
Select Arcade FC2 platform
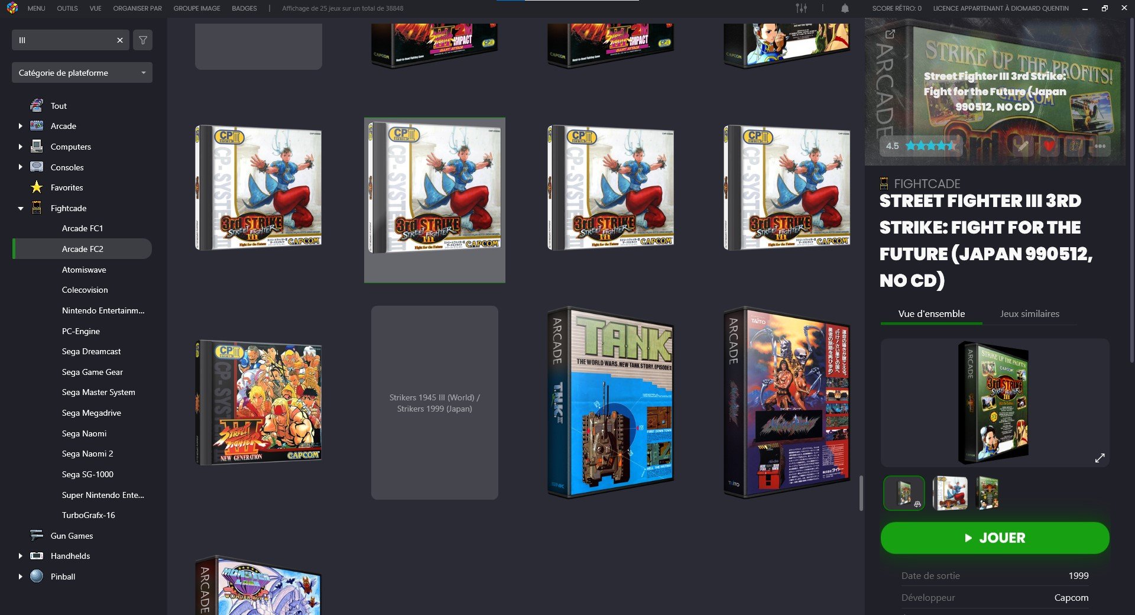pyautogui.click(x=82, y=249)
